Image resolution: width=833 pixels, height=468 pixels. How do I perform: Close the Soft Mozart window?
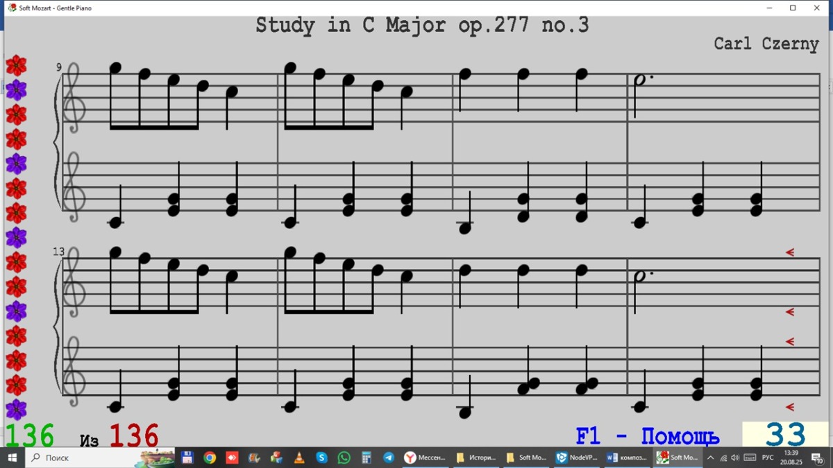(817, 8)
